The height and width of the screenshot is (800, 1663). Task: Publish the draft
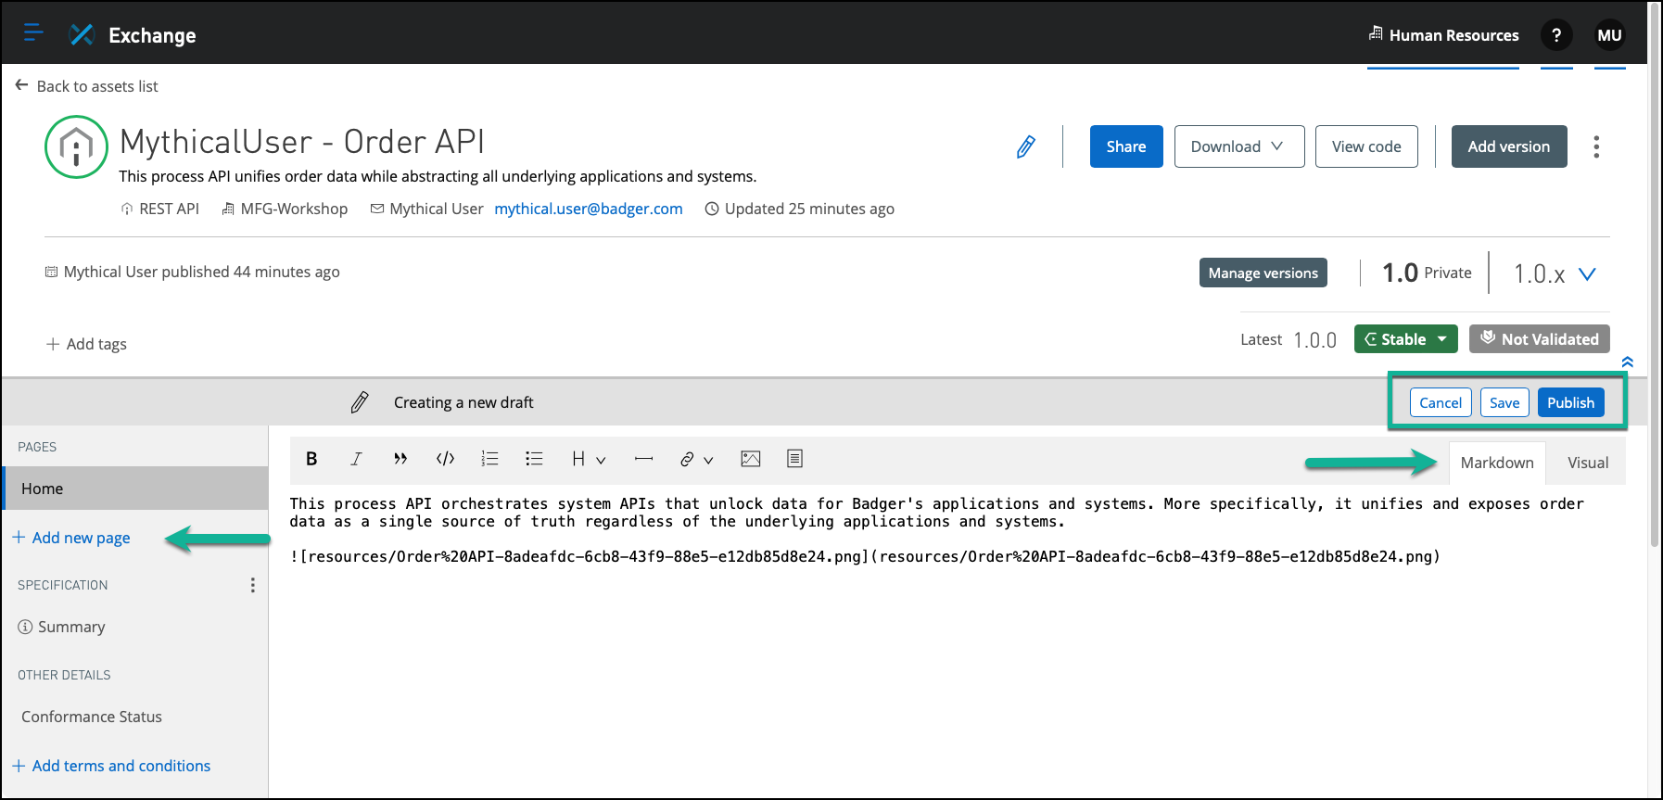(x=1570, y=402)
